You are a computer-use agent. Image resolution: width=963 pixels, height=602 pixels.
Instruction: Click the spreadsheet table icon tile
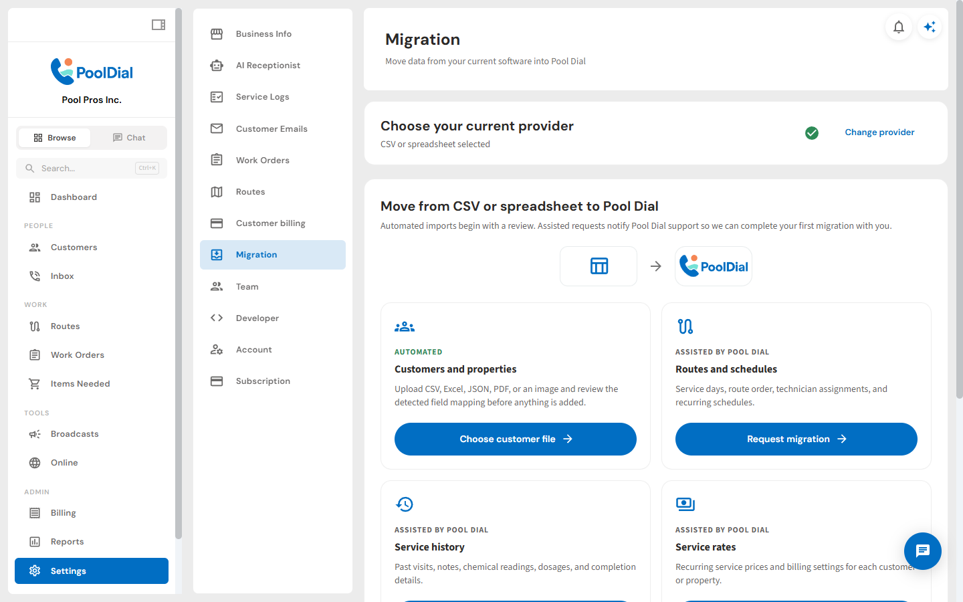[x=599, y=266]
